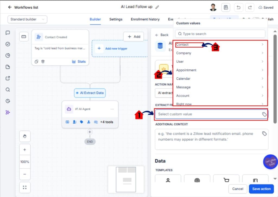Expand the Calendar custom values
The height and width of the screenshot is (197, 278).
(x=220, y=79)
